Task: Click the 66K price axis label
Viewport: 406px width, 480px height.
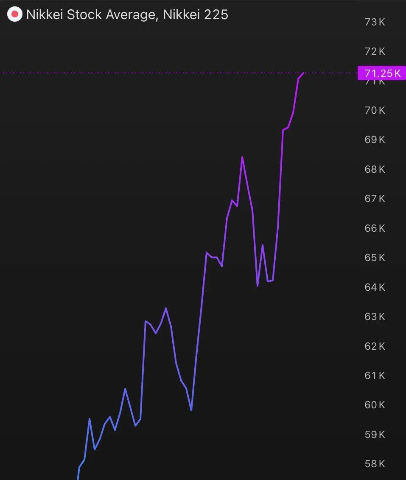Action: click(375, 228)
